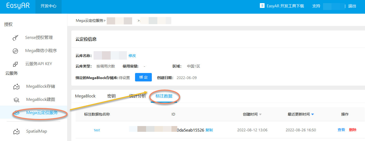The image size is (365, 141).
Task: Open SpatialMap in sidebar
Action: tap(36, 131)
